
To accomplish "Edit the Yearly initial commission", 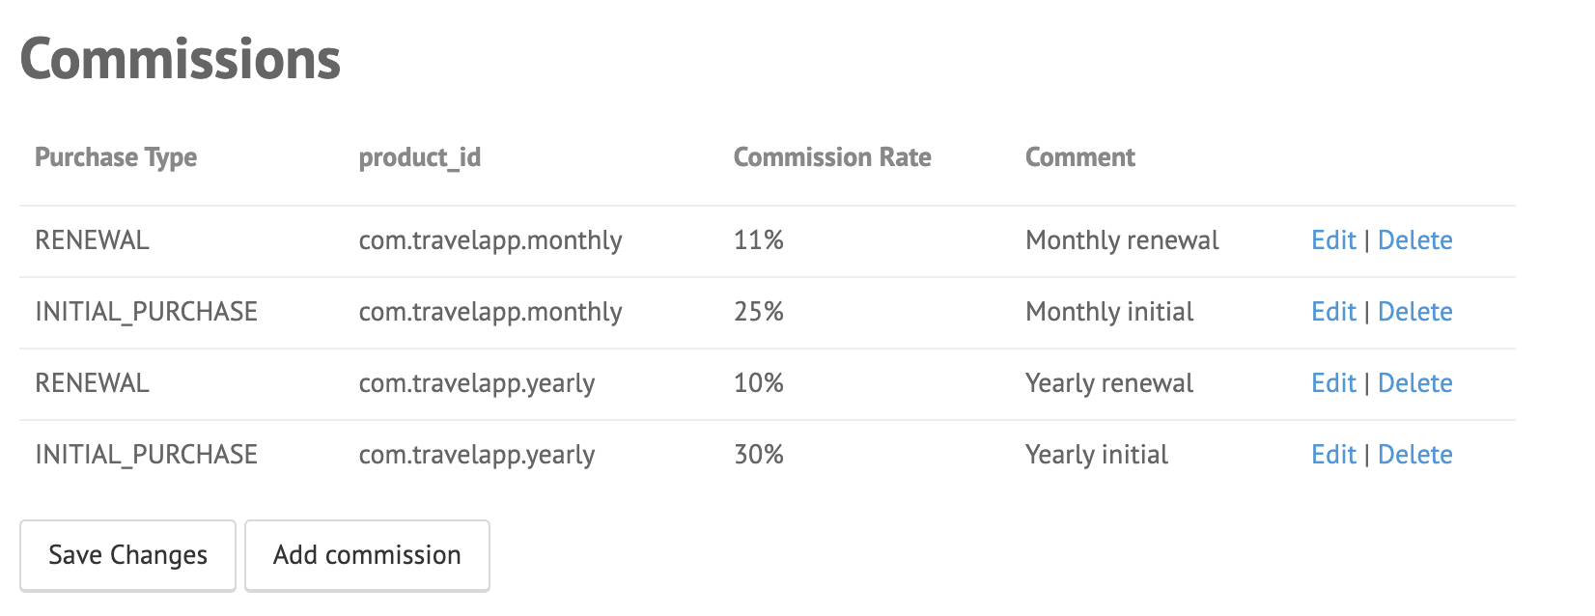I will pyautogui.click(x=1333, y=455).
